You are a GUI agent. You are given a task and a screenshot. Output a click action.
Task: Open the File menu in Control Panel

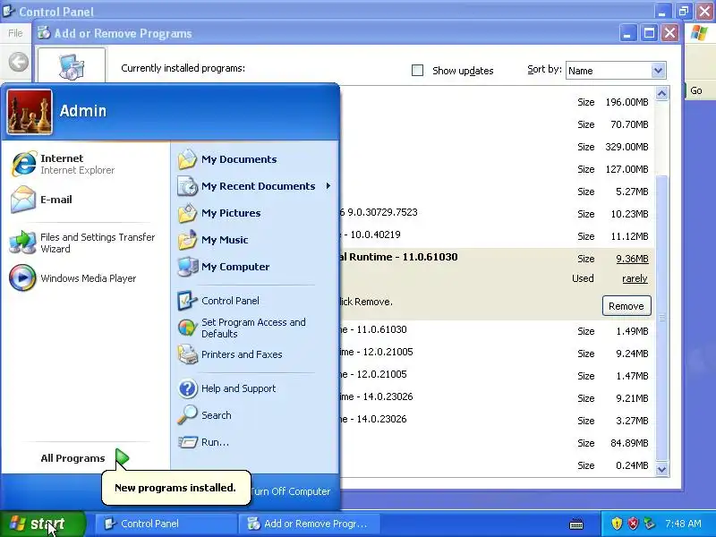pyautogui.click(x=15, y=33)
